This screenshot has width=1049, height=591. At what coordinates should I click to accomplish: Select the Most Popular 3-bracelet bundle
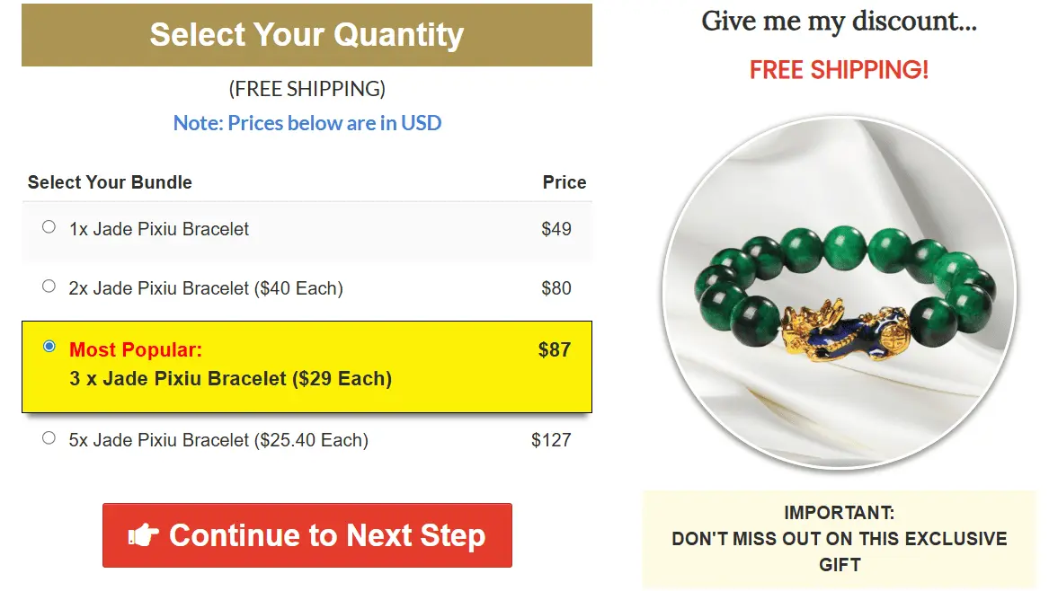tap(50, 346)
